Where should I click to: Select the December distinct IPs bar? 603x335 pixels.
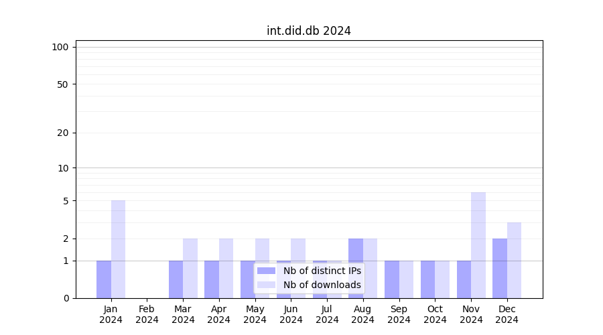point(500,268)
